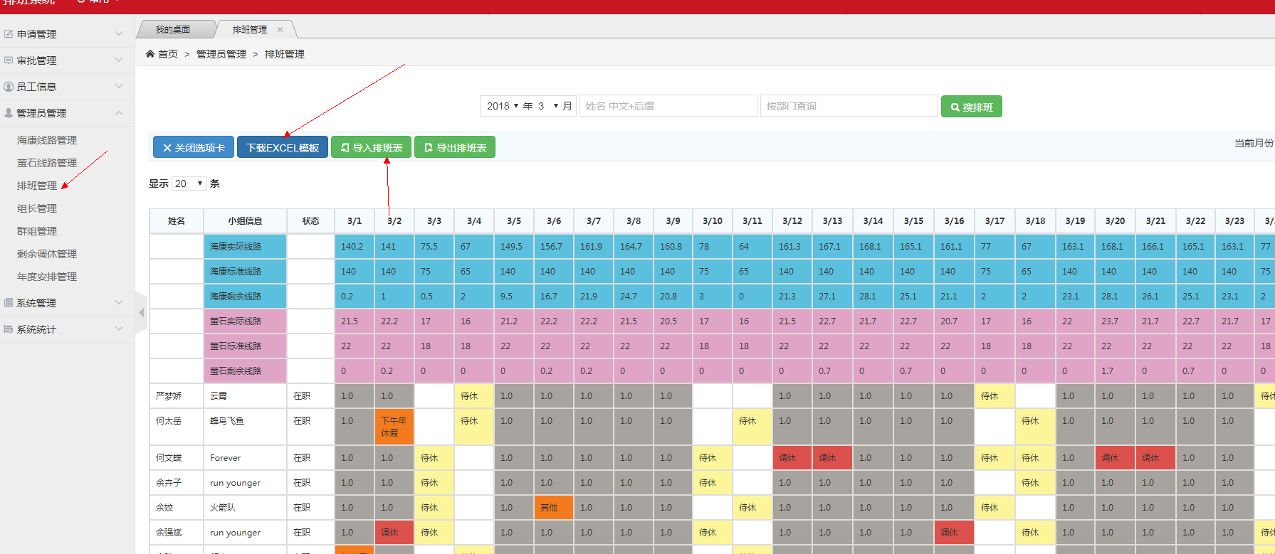1275x554 pixels.
Task: Click the home icon in the breadcrumb
Action: point(150,54)
